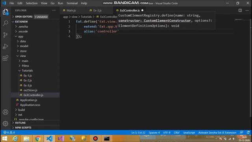
Task: Switch to the Main.js tab
Action: coord(71,10)
